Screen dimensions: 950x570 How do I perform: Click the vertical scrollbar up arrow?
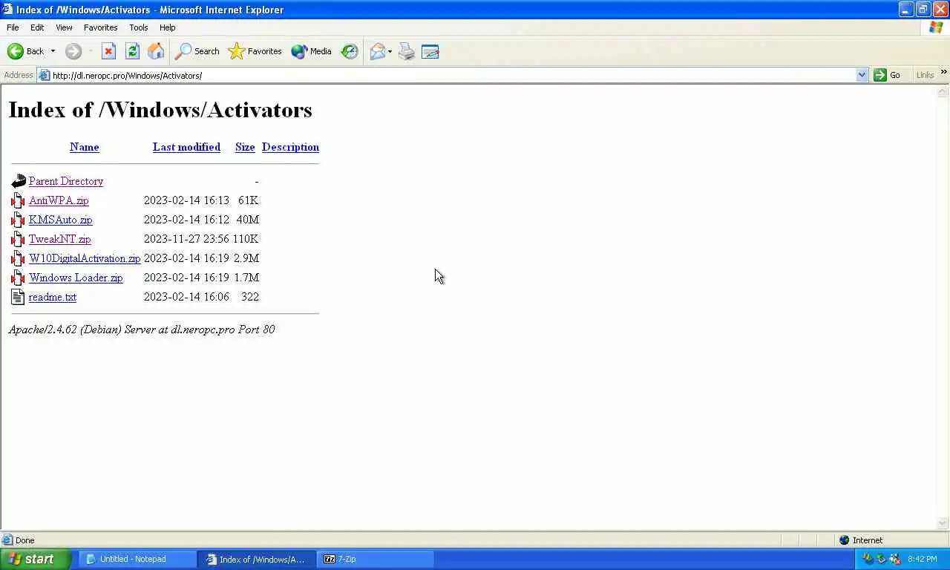coord(943,91)
